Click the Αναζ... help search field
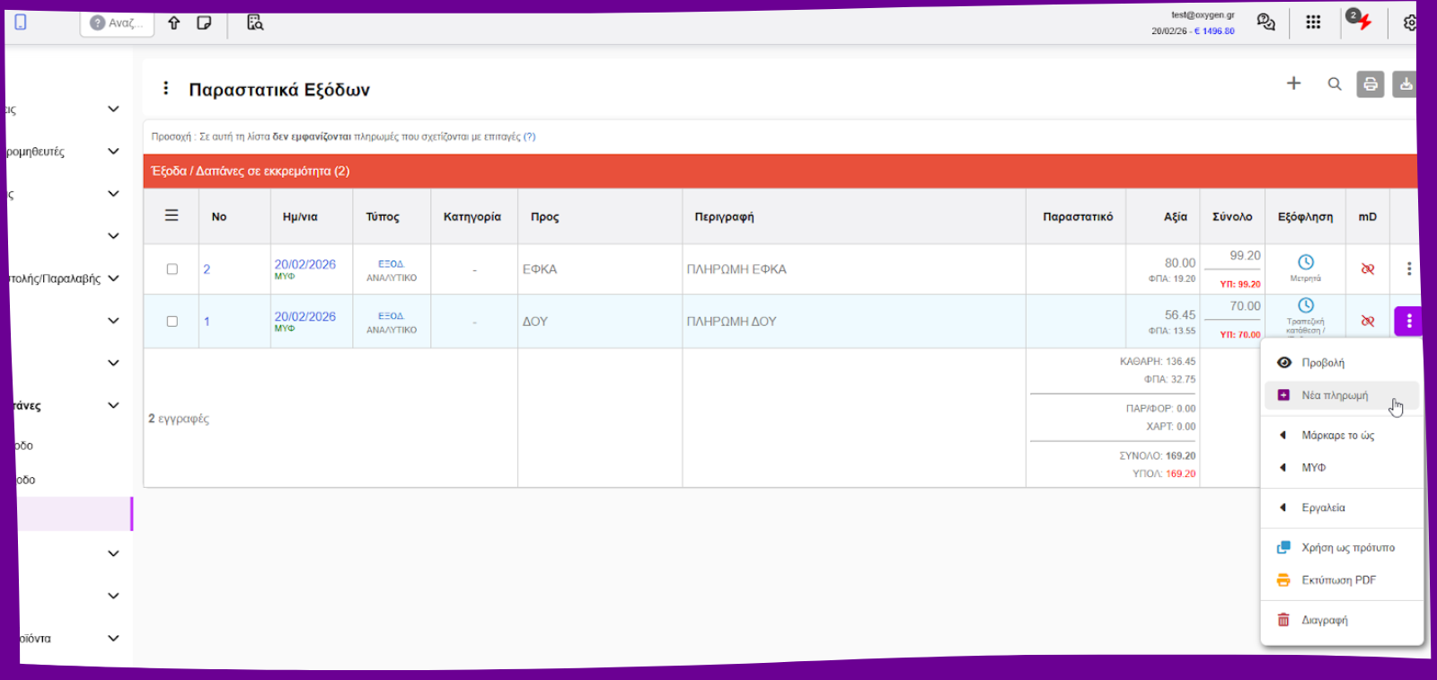The height and width of the screenshot is (680, 1437). (x=118, y=23)
